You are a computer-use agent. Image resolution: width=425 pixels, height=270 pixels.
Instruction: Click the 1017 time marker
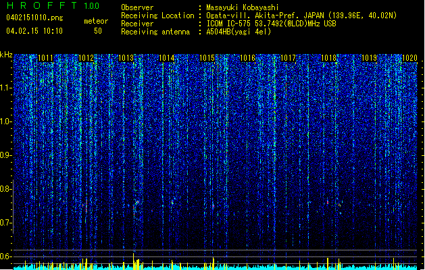[x=288, y=58]
